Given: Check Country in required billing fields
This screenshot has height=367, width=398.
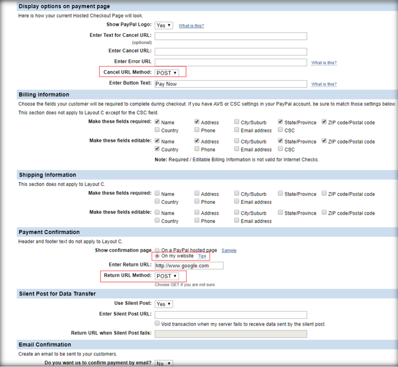Looking at the screenshot, I should pyautogui.click(x=157, y=130).
